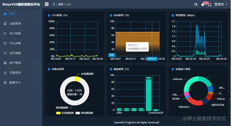Open the 设备管理 menu item

coord(15,24)
